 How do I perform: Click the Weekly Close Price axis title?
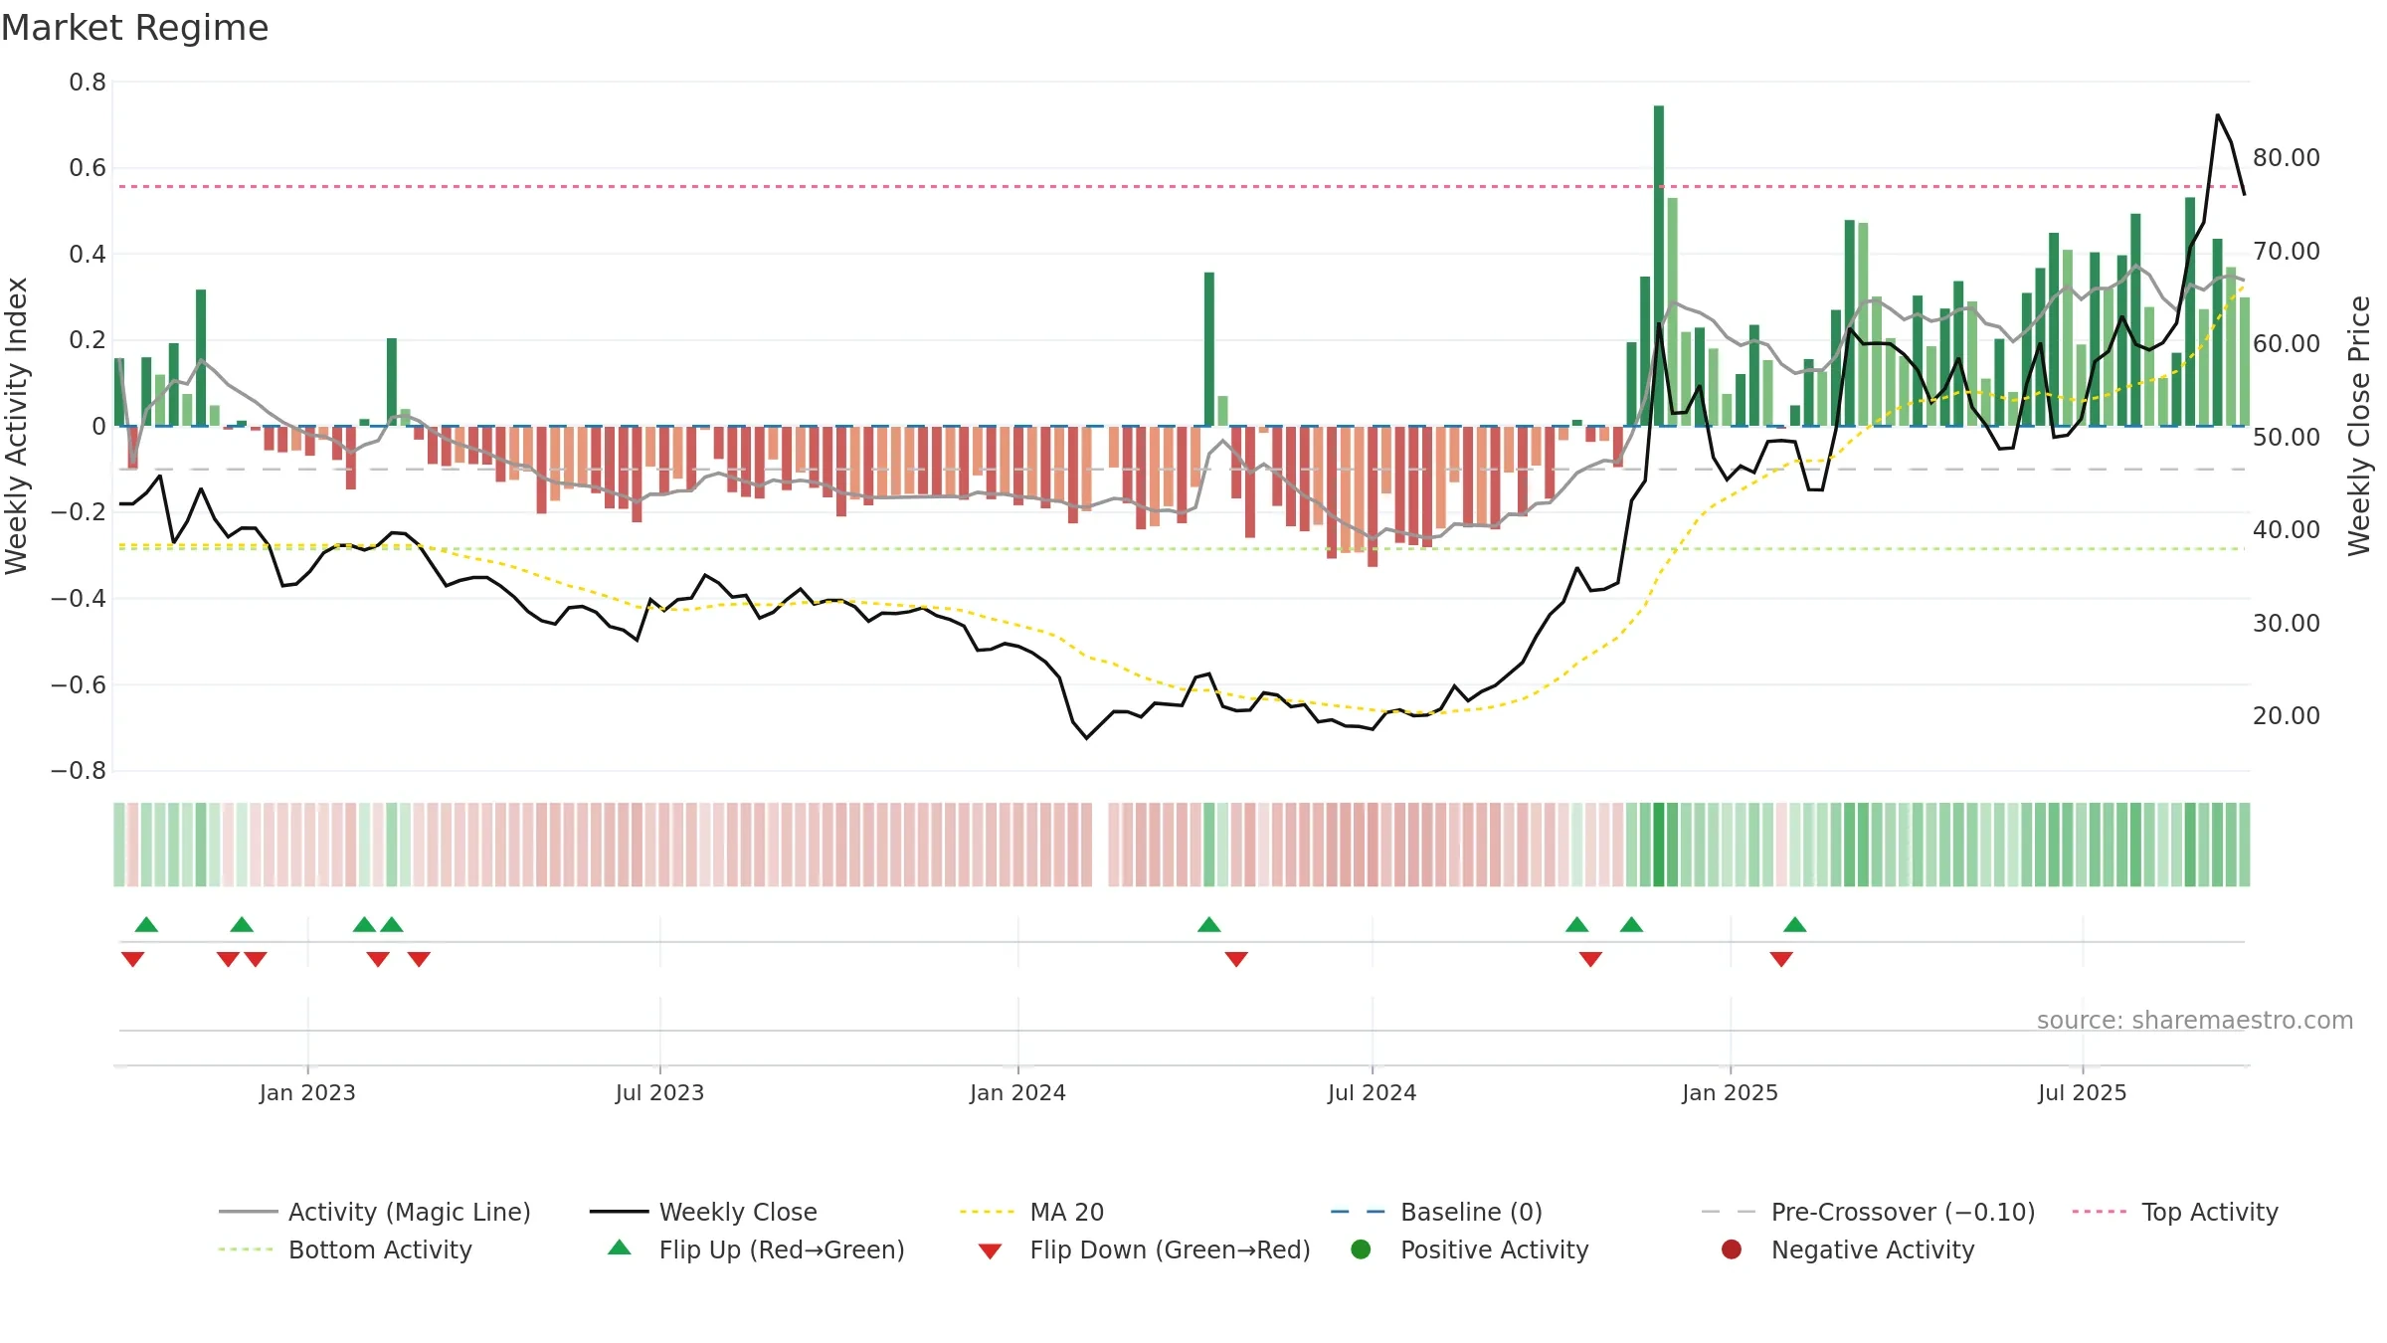point(2359,426)
